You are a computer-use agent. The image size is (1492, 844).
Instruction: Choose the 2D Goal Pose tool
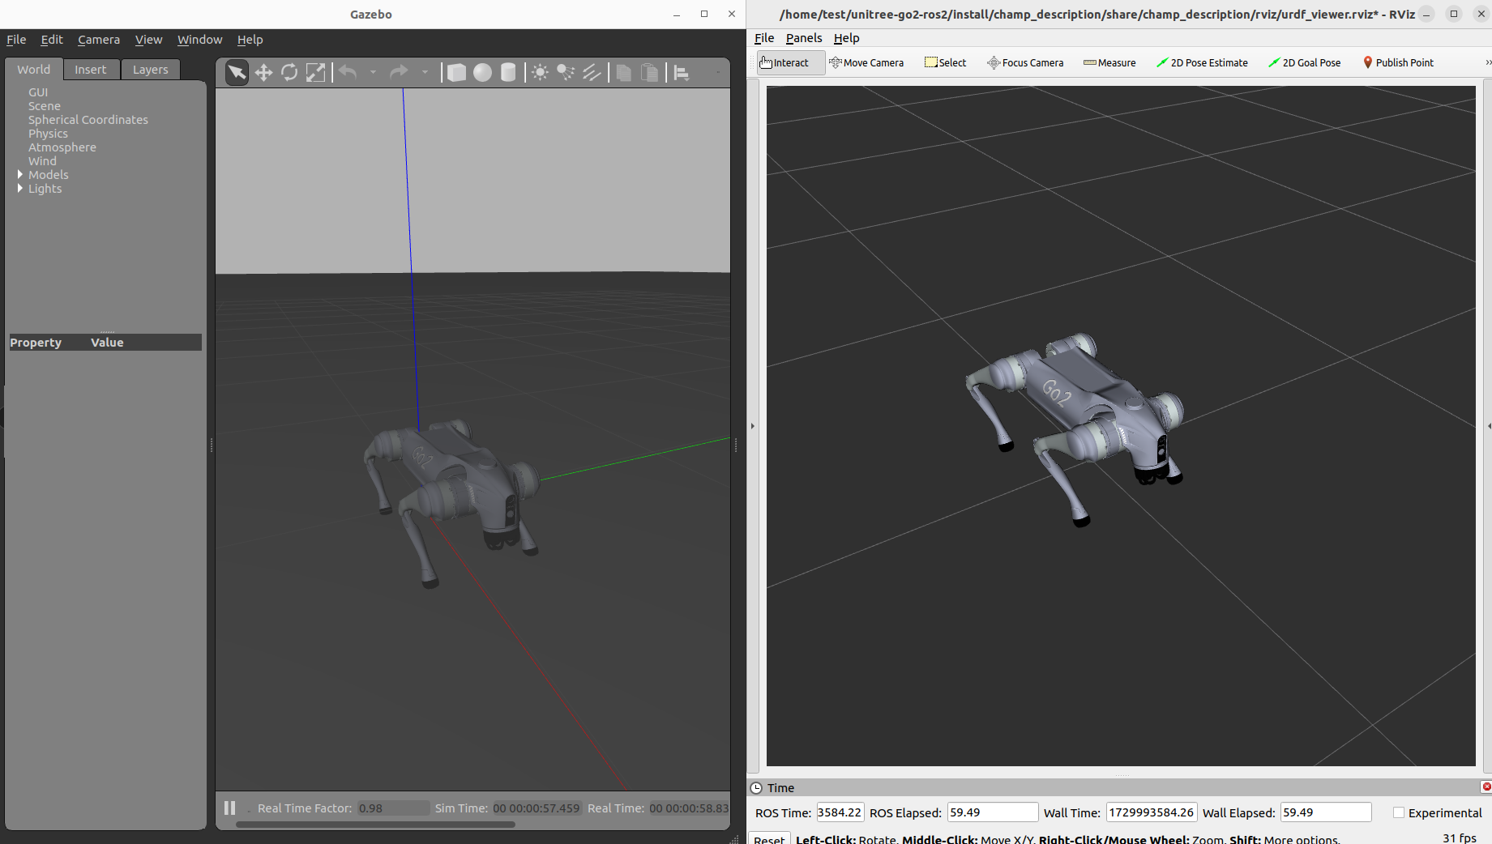(x=1305, y=62)
